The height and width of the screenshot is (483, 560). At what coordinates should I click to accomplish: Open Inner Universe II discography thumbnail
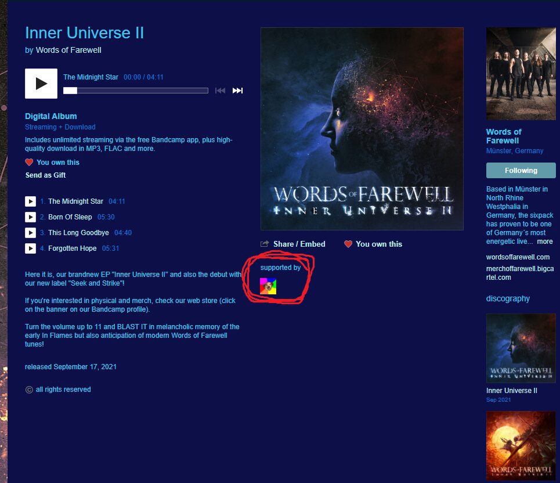[521, 348]
